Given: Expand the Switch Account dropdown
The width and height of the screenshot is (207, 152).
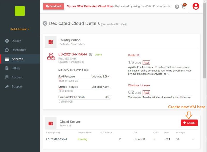Looking at the screenshot, I should point(20,29).
